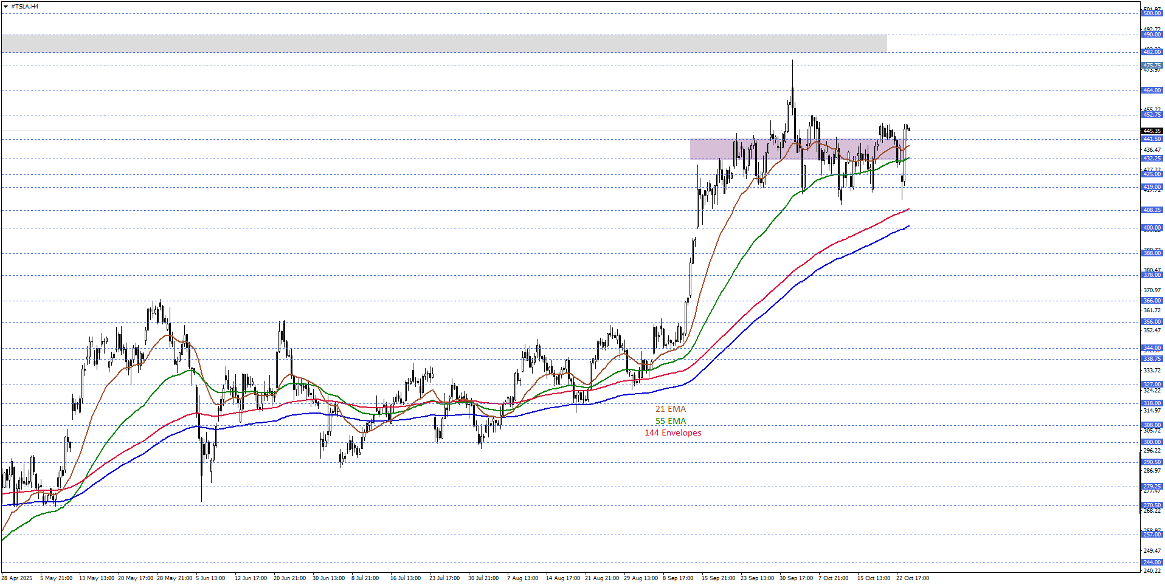Click the 28 Apr 2025 date label
The width and height of the screenshot is (1165, 585).
click(16, 578)
